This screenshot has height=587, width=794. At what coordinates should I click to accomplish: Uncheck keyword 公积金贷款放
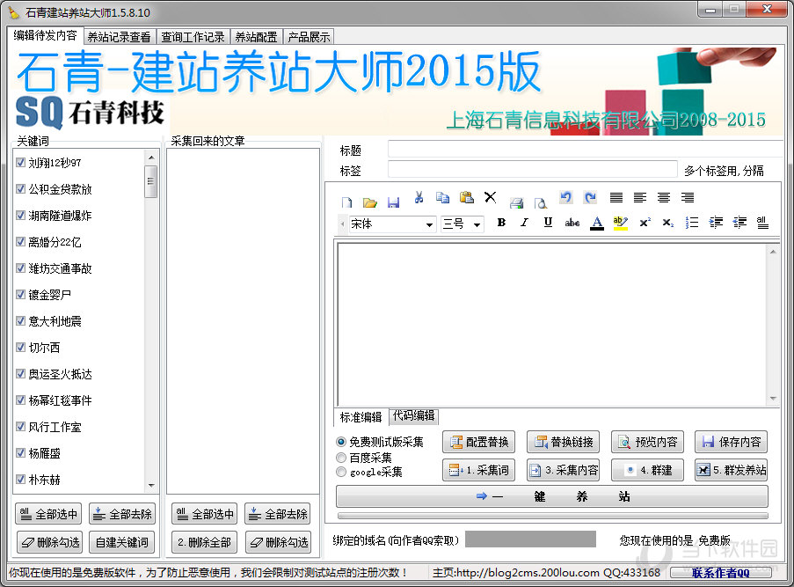point(21,188)
